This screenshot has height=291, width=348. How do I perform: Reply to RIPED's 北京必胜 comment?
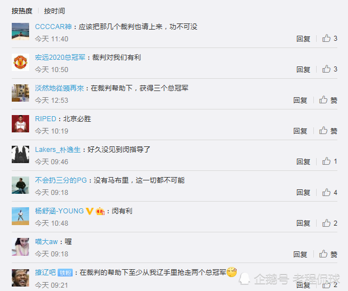(300, 131)
